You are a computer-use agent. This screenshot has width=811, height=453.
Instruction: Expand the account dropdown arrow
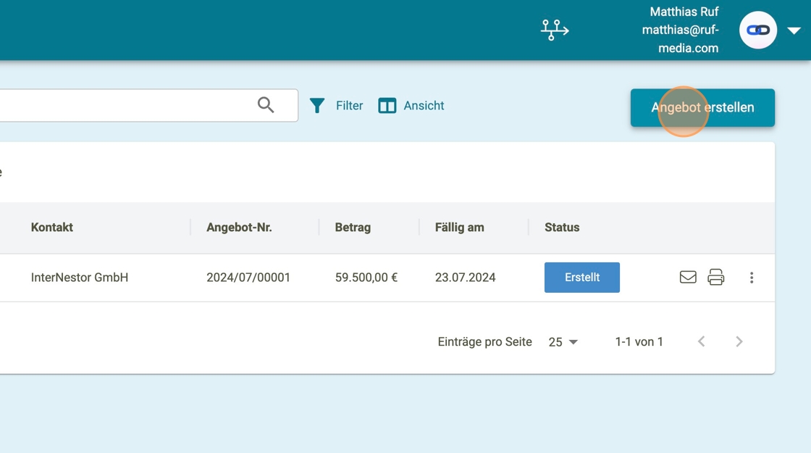[x=794, y=30]
